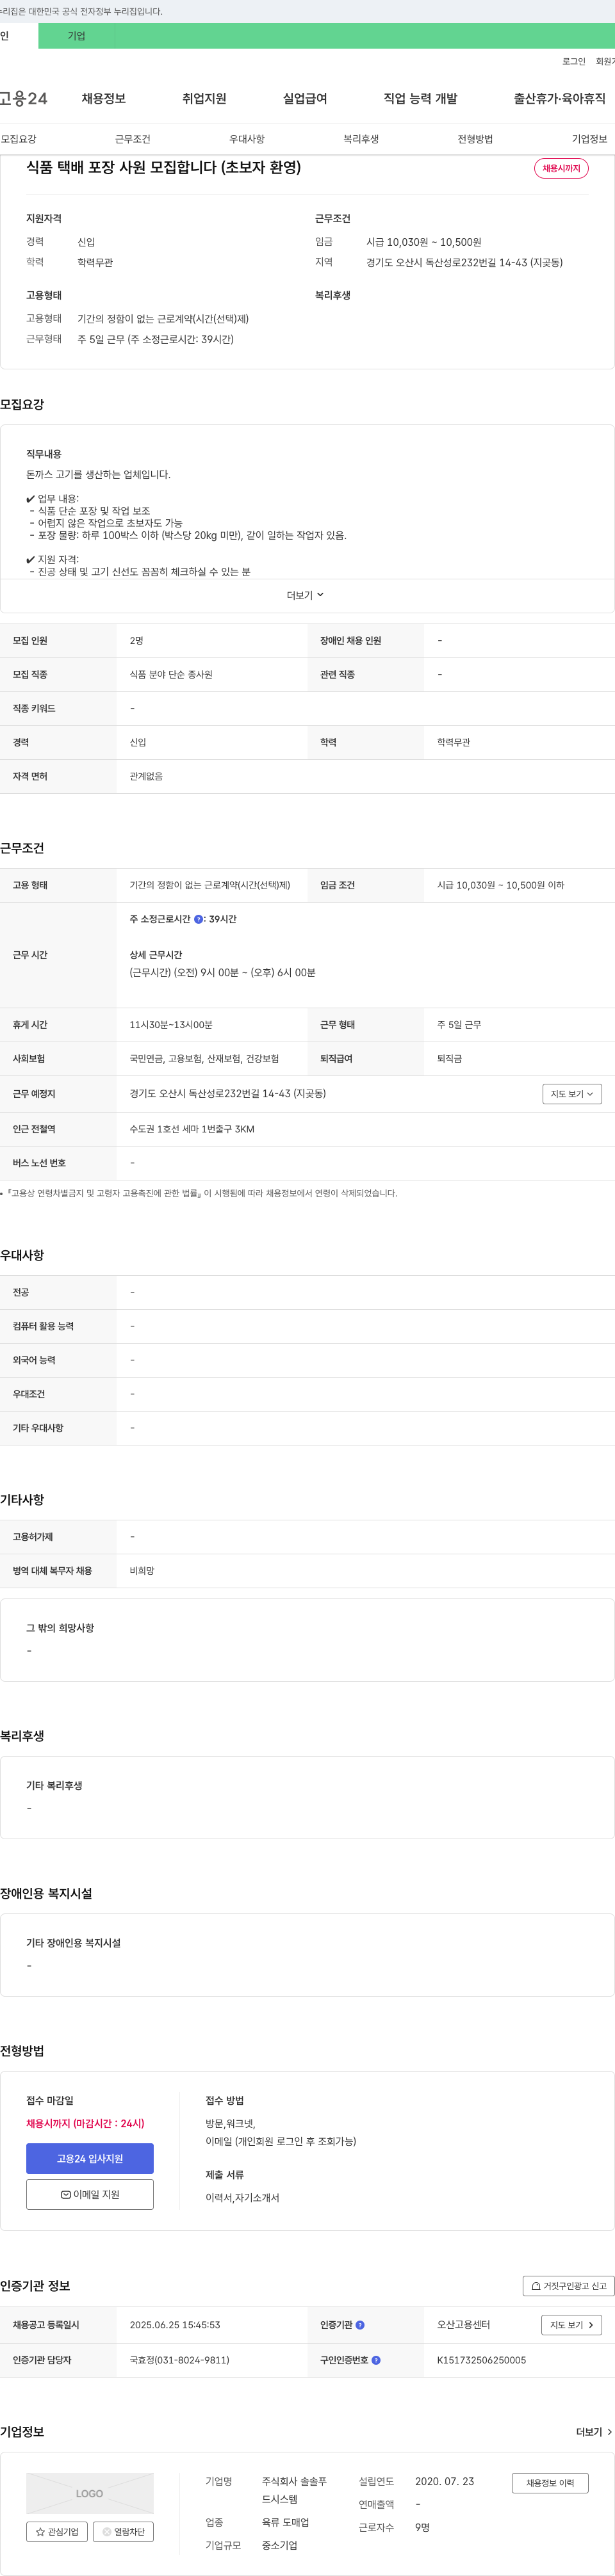Click the wage text 시급 10,030원 ~ 10,500원
This screenshot has height=2576, width=615.
click(424, 242)
